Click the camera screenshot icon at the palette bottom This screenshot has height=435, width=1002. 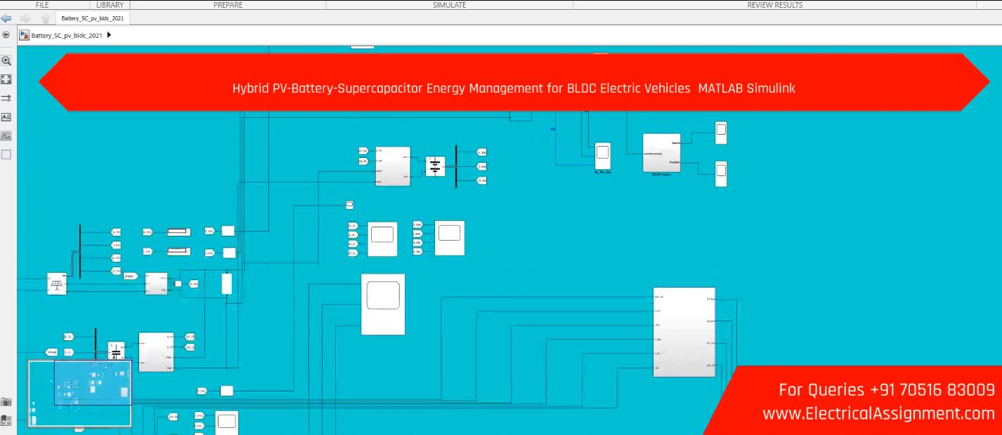(6, 402)
